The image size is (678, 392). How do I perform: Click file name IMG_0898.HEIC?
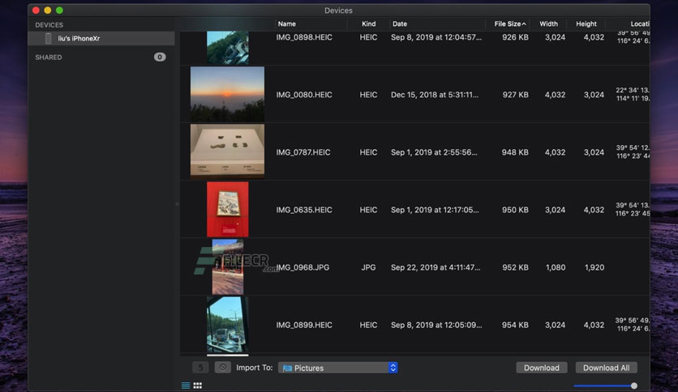(304, 37)
